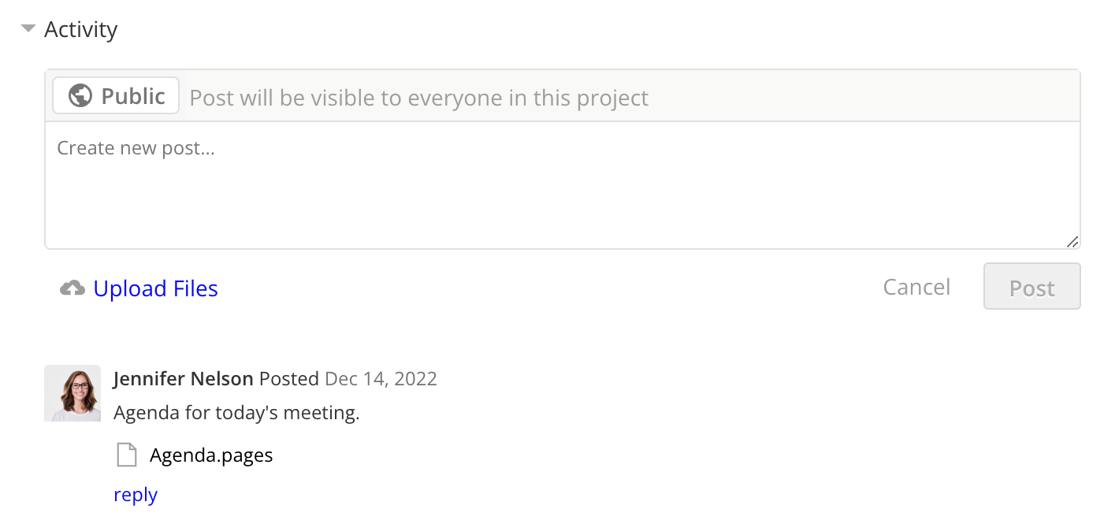Click the document icon beside Agenda.pages
The image size is (1104, 524).
point(127,455)
